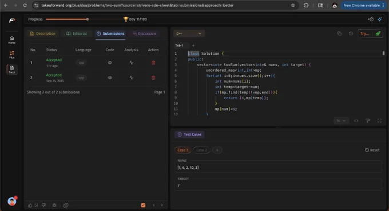Report a bug using bug icon
The width and height of the screenshot is (389, 211).
(54, 205)
